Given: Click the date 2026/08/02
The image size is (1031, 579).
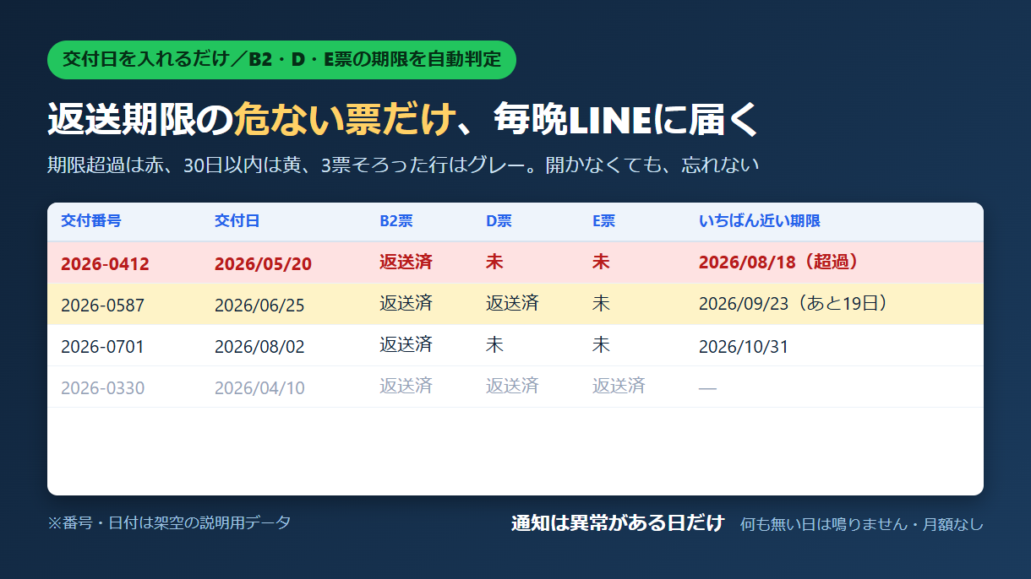Looking at the screenshot, I should (x=259, y=346).
